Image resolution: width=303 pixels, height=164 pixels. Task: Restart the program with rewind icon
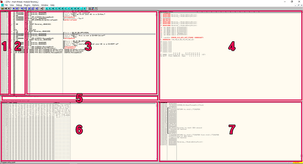(x=5, y=8)
